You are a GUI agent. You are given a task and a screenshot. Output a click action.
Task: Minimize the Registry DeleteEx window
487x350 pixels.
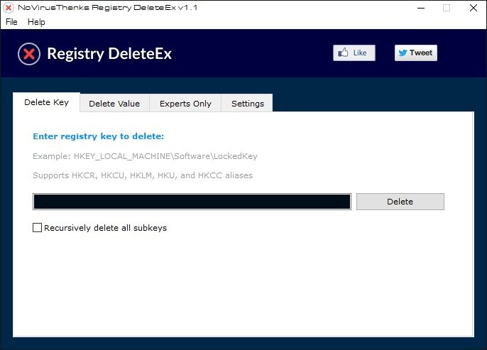coord(421,8)
